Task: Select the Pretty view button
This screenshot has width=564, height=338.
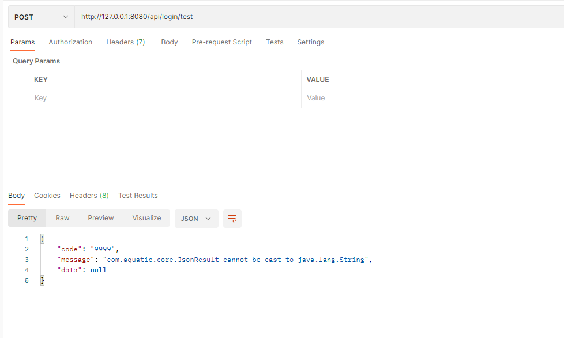Action: click(x=27, y=218)
